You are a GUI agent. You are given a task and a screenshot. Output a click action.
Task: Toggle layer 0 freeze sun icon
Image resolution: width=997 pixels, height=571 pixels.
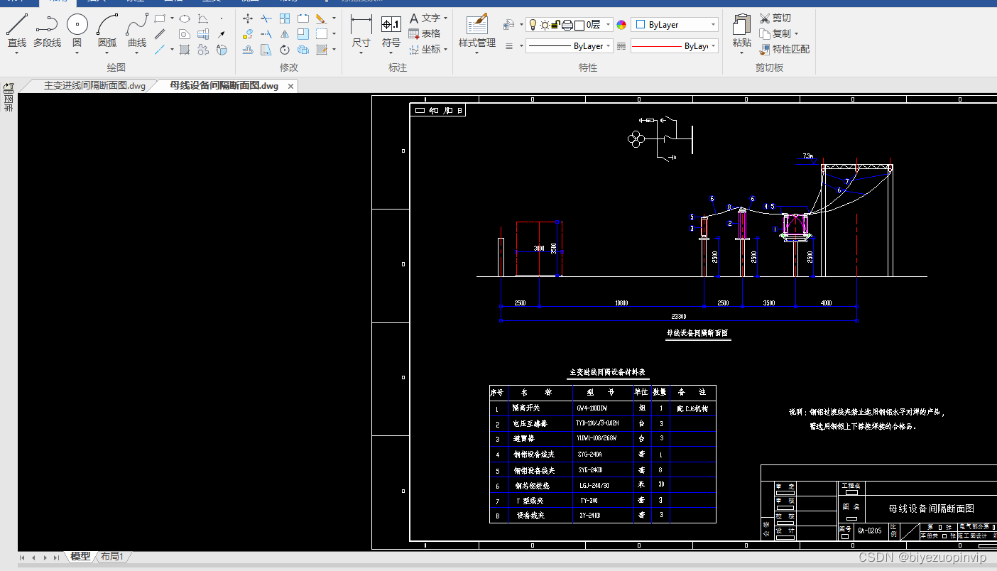pyautogui.click(x=545, y=25)
